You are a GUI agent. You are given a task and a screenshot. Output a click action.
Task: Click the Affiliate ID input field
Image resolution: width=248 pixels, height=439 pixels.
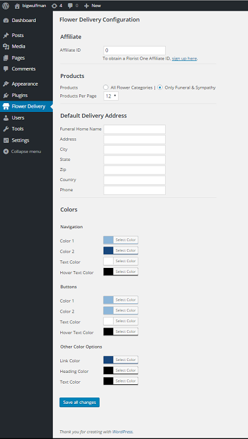(x=134, y=51)
